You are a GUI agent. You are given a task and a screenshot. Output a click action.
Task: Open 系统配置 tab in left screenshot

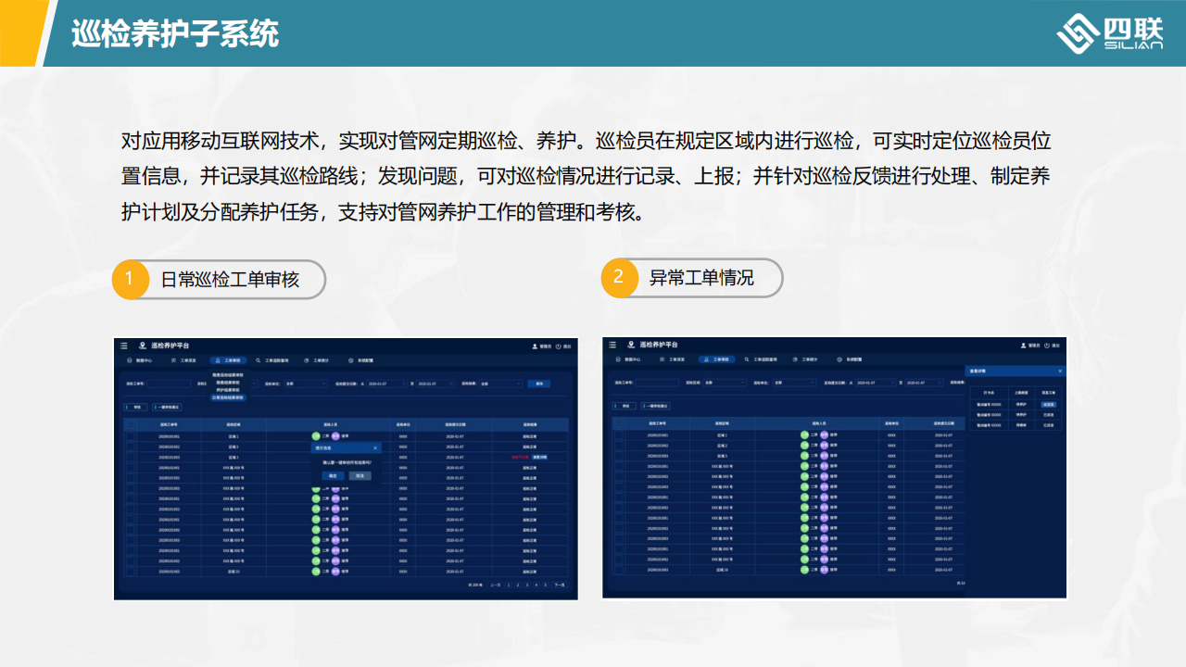[x=361, y=360]
